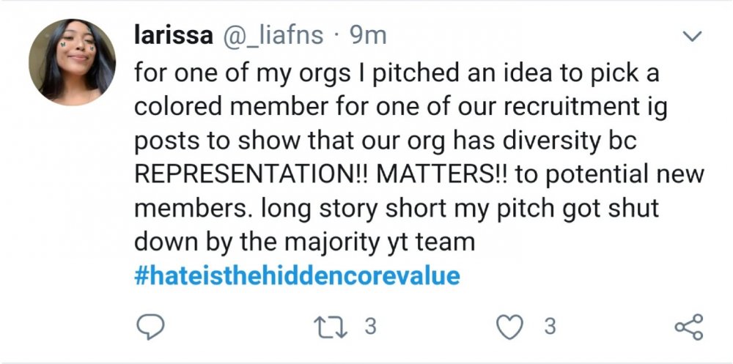Image resolution: width=733 pixels, height=364 pixels.
Task: Click the like count number 3
Action: (550, 326)
